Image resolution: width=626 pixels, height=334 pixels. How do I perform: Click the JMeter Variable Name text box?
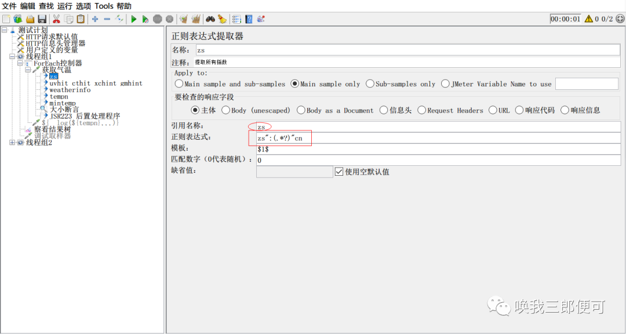587,84
